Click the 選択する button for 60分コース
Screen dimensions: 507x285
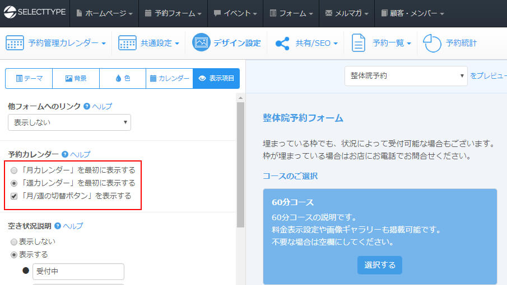379,265
